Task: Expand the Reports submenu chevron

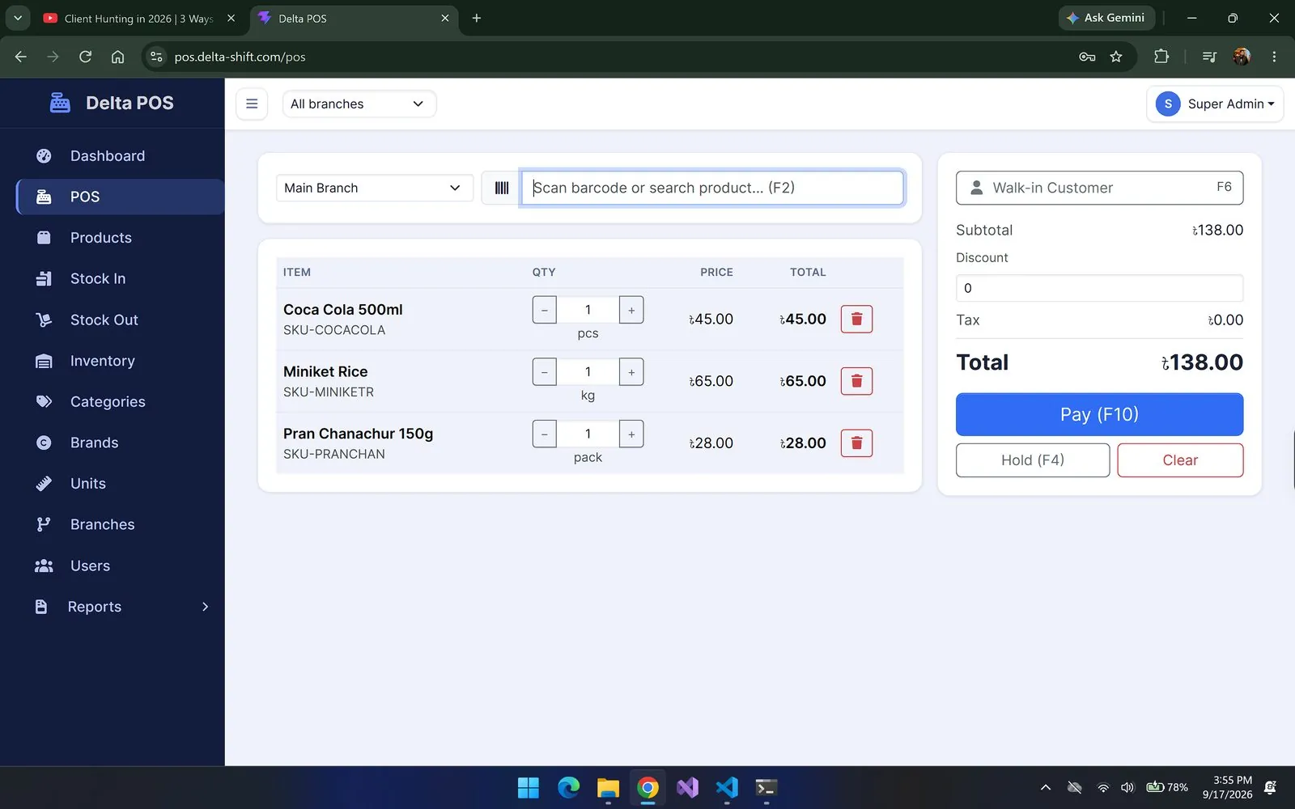Action: pyautogui.click(x=205, y=607)
